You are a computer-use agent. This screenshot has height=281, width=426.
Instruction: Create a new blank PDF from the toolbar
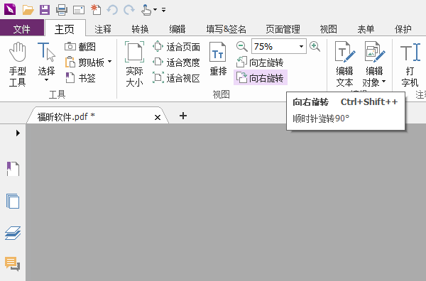[x=96, y=10]
